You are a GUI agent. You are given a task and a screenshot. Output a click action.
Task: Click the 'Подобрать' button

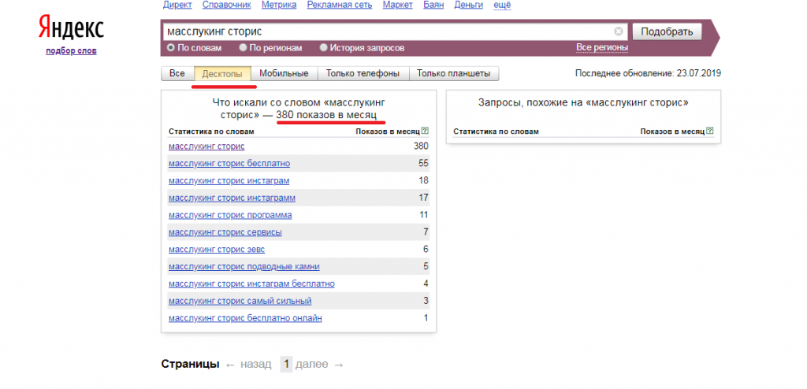667,31
